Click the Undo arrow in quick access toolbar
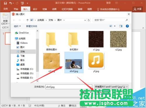The image size is (146, 108). click(x=11, y=3)
